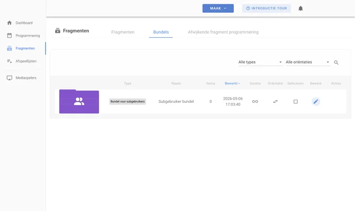This screenshot has width=355, height=211.
Task: Switch to the Fragmenten tab
Action: [123, 32]
